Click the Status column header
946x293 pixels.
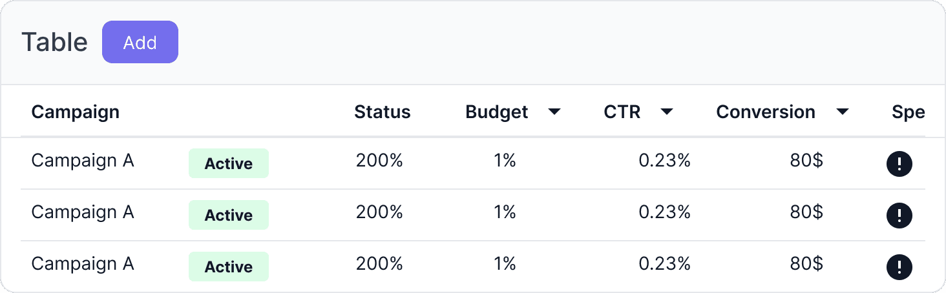(x=382, y=112)
